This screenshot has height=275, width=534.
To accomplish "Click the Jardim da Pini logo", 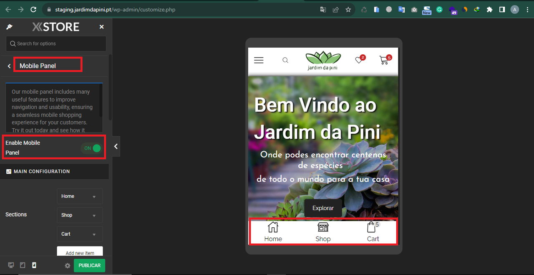I will pyautogui.click(x=323, y=61).
